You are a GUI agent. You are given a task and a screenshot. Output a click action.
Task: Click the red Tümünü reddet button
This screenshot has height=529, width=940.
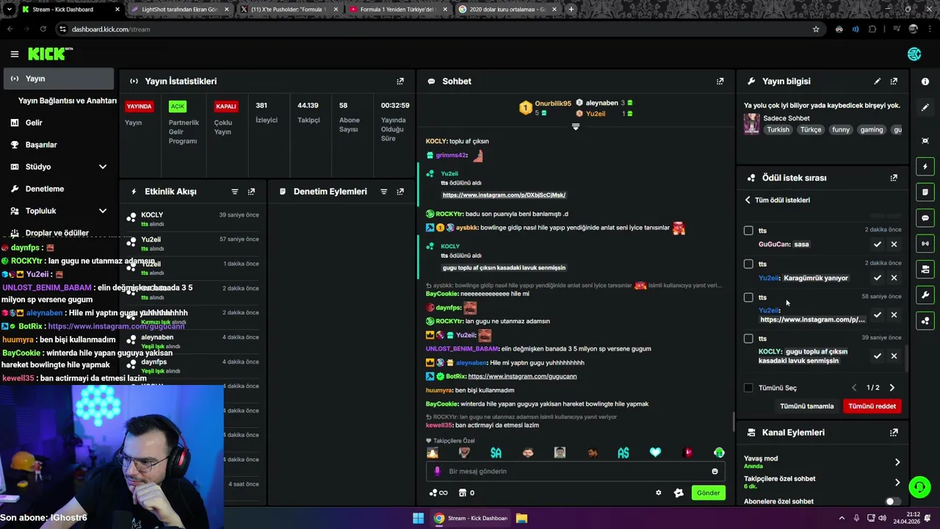[x=872, y=406]
